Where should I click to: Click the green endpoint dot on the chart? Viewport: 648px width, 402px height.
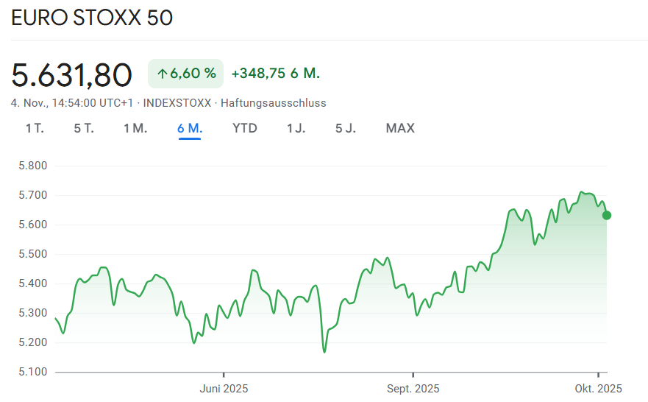[x=607, y=215]
